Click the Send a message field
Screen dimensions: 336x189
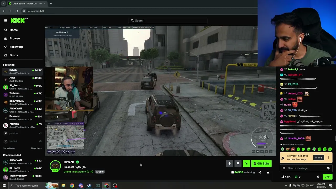point(306,168)
